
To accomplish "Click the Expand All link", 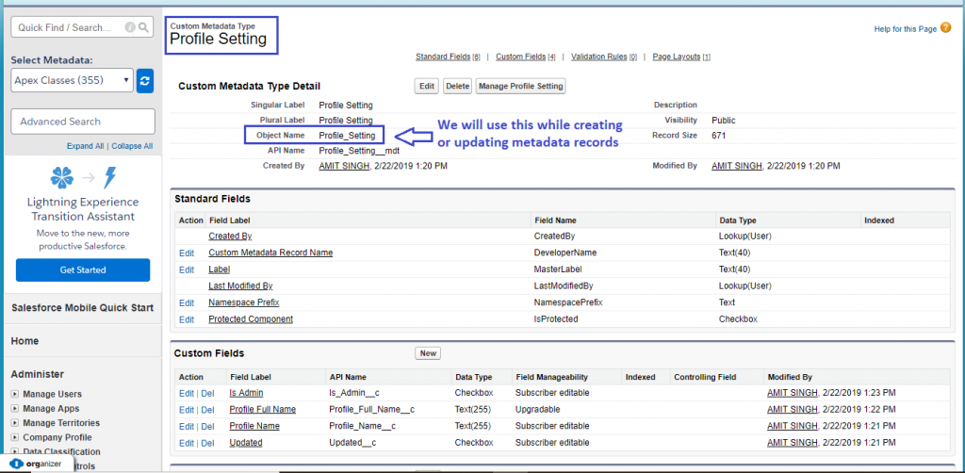I will pyautogui.click(x=85, y=146).
